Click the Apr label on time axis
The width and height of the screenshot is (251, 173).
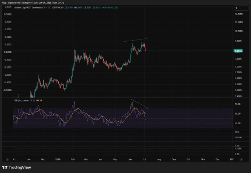pyautogui.click(x=101, y=159)
